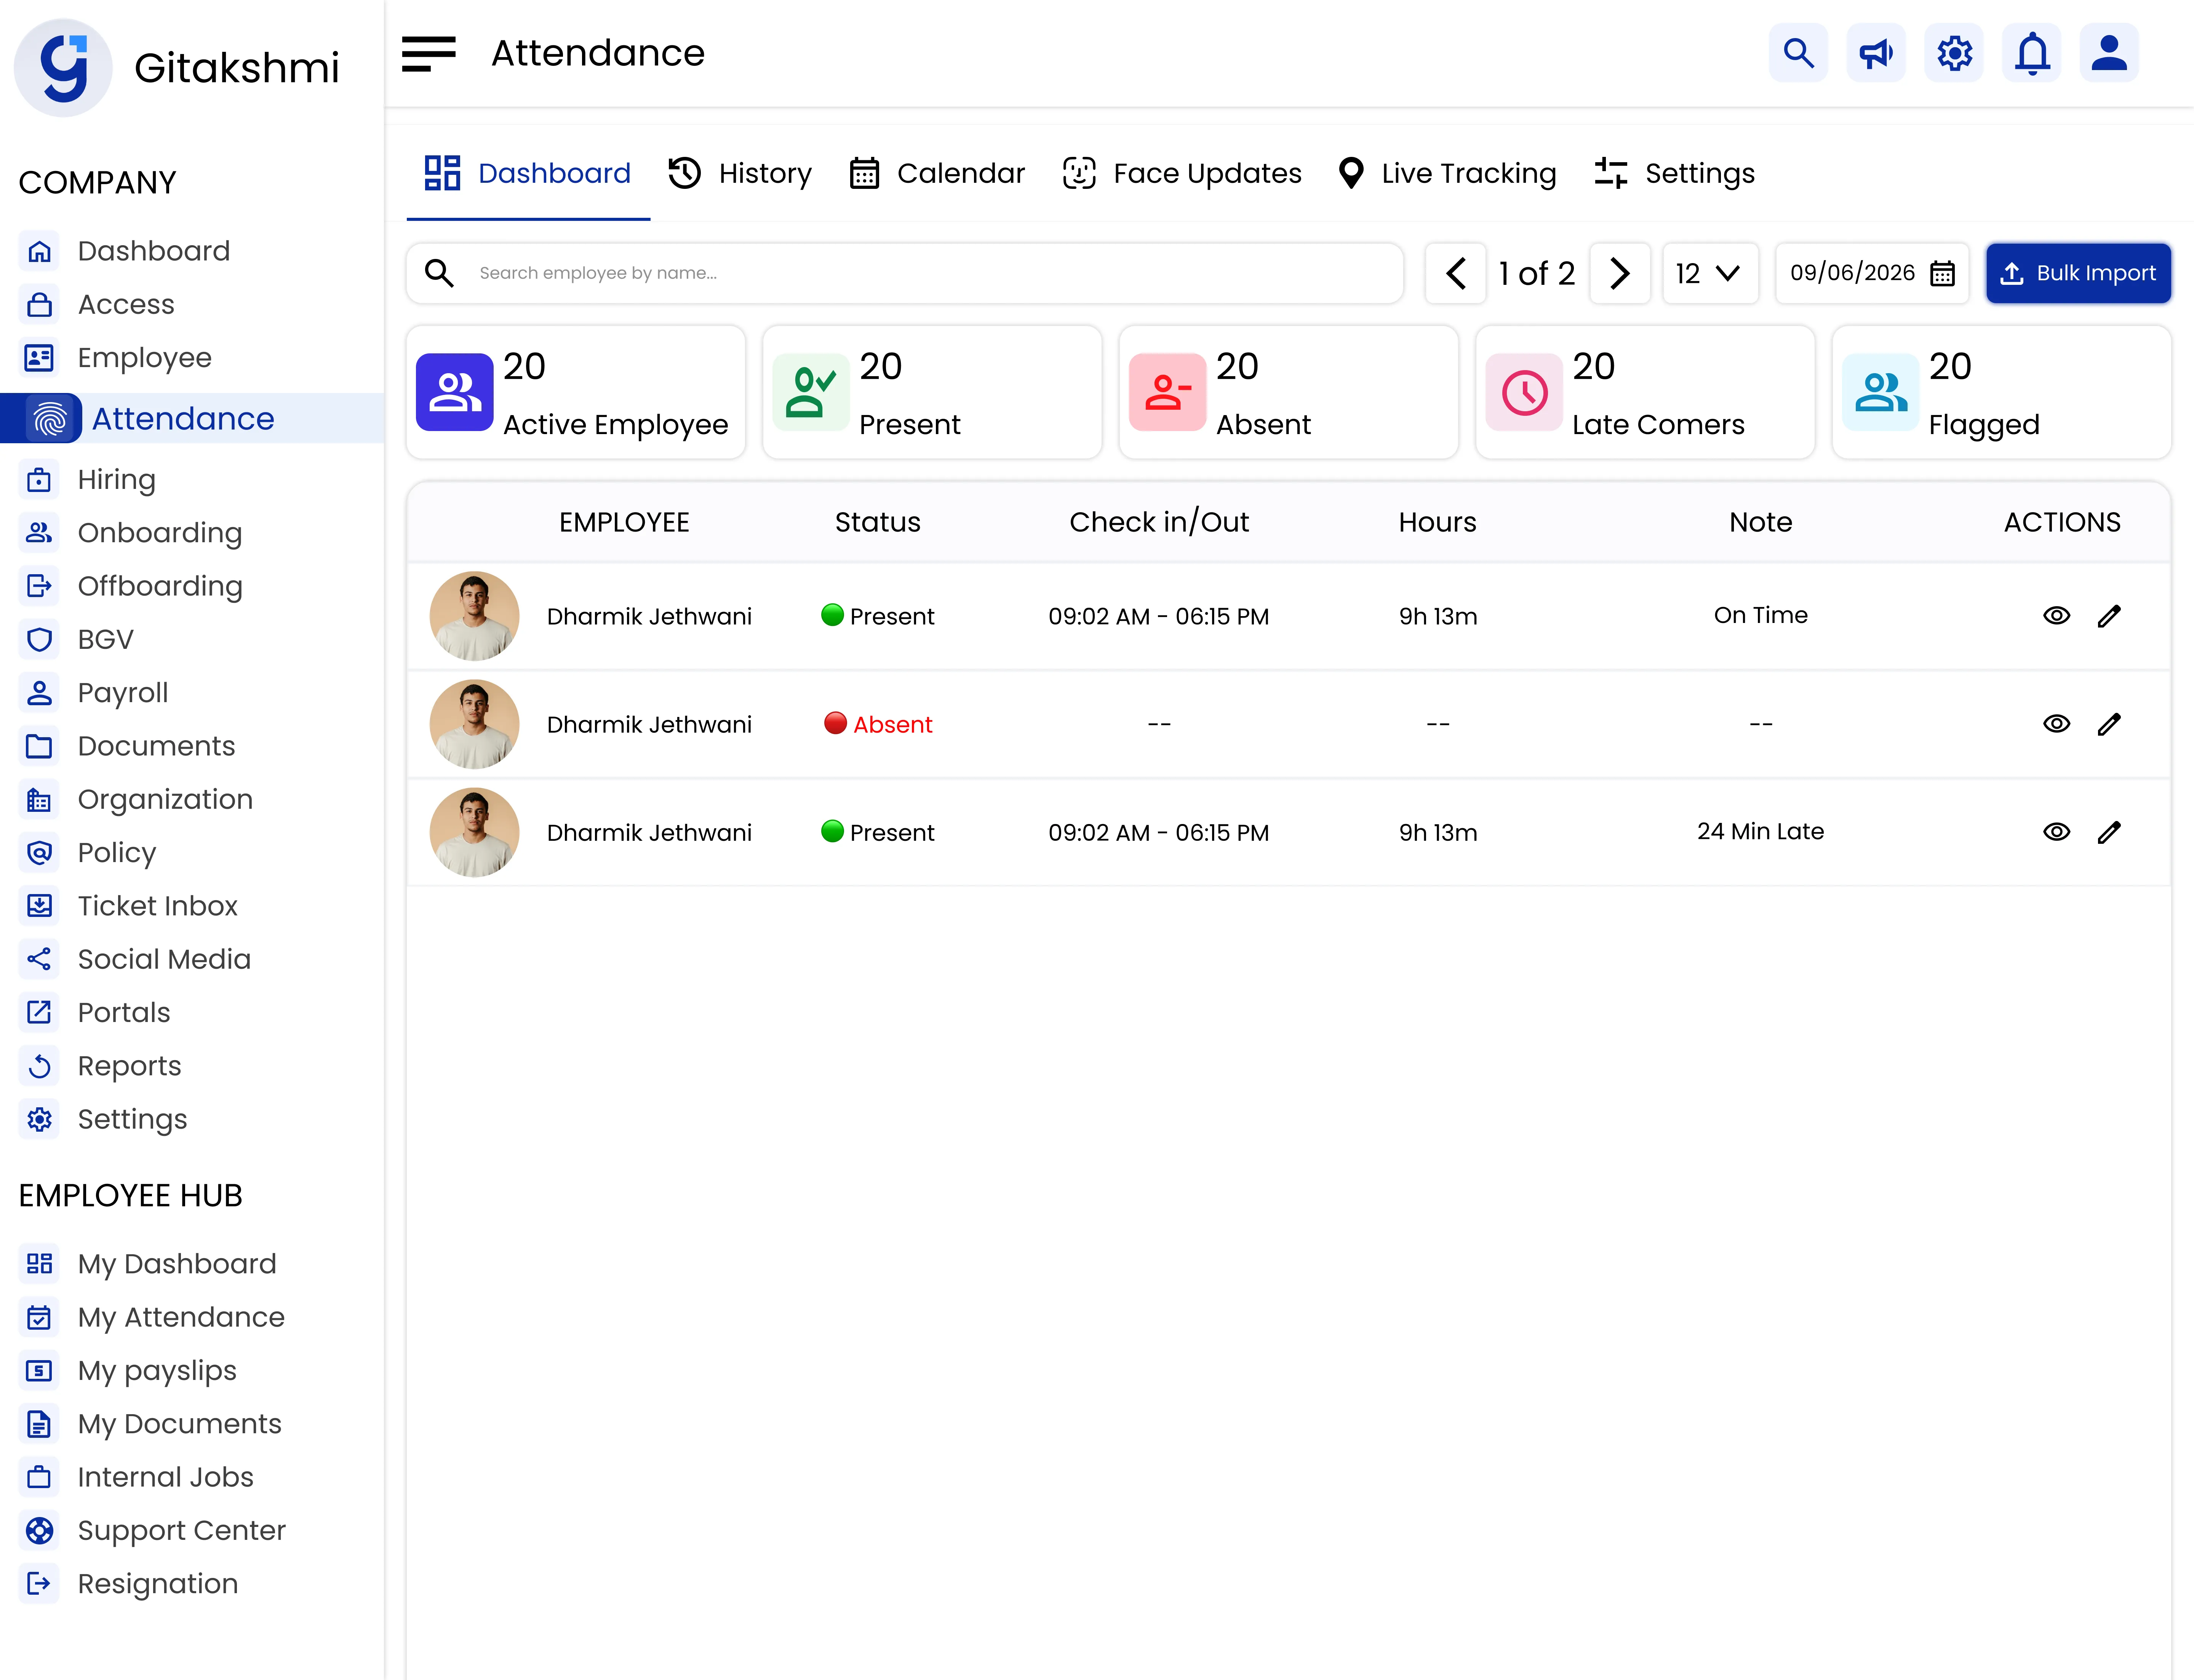The height and width of the screenshot is (1680, 2194).
Task: Open the gear settings icon in header
Action: [1954, 53]
